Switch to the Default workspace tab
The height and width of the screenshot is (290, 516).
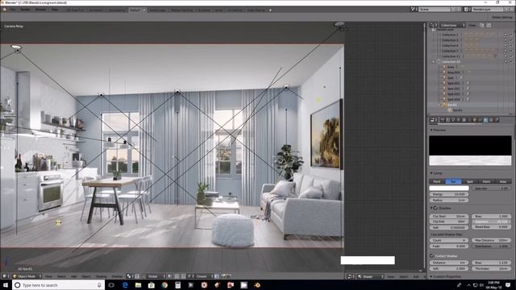point(135,10)
